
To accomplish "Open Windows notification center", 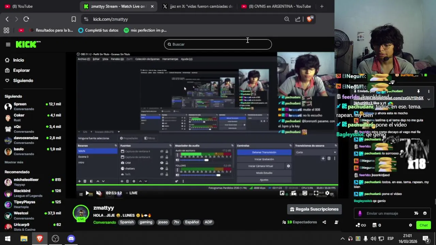I will (x=426, y=239).
